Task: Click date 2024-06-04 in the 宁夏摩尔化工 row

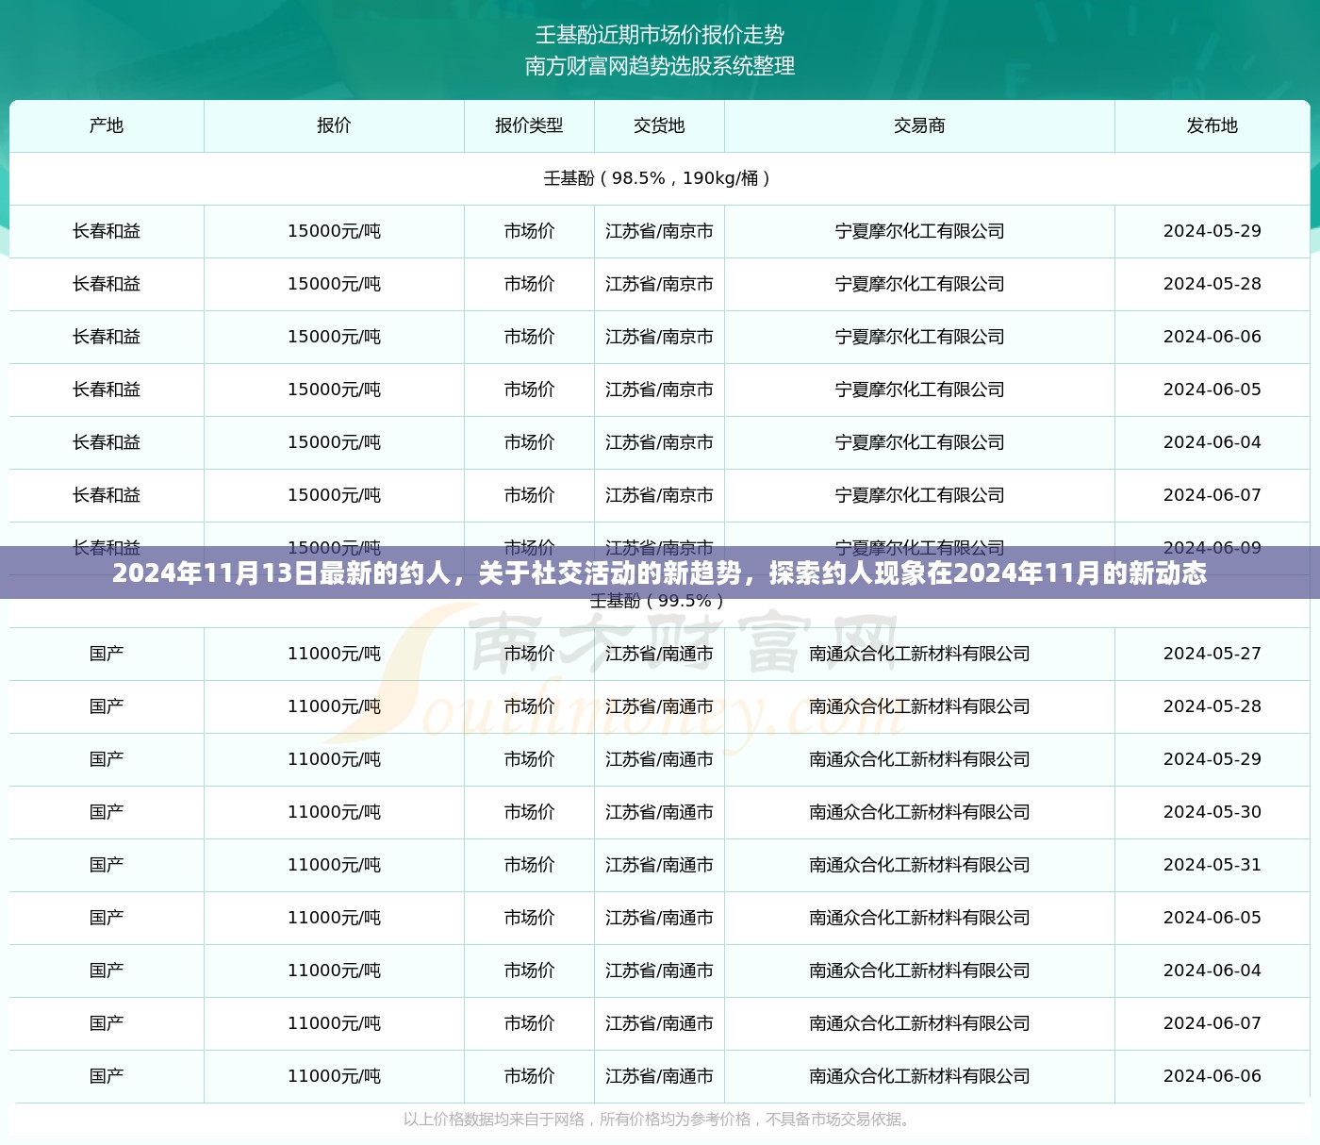Action: (1212, 442)
